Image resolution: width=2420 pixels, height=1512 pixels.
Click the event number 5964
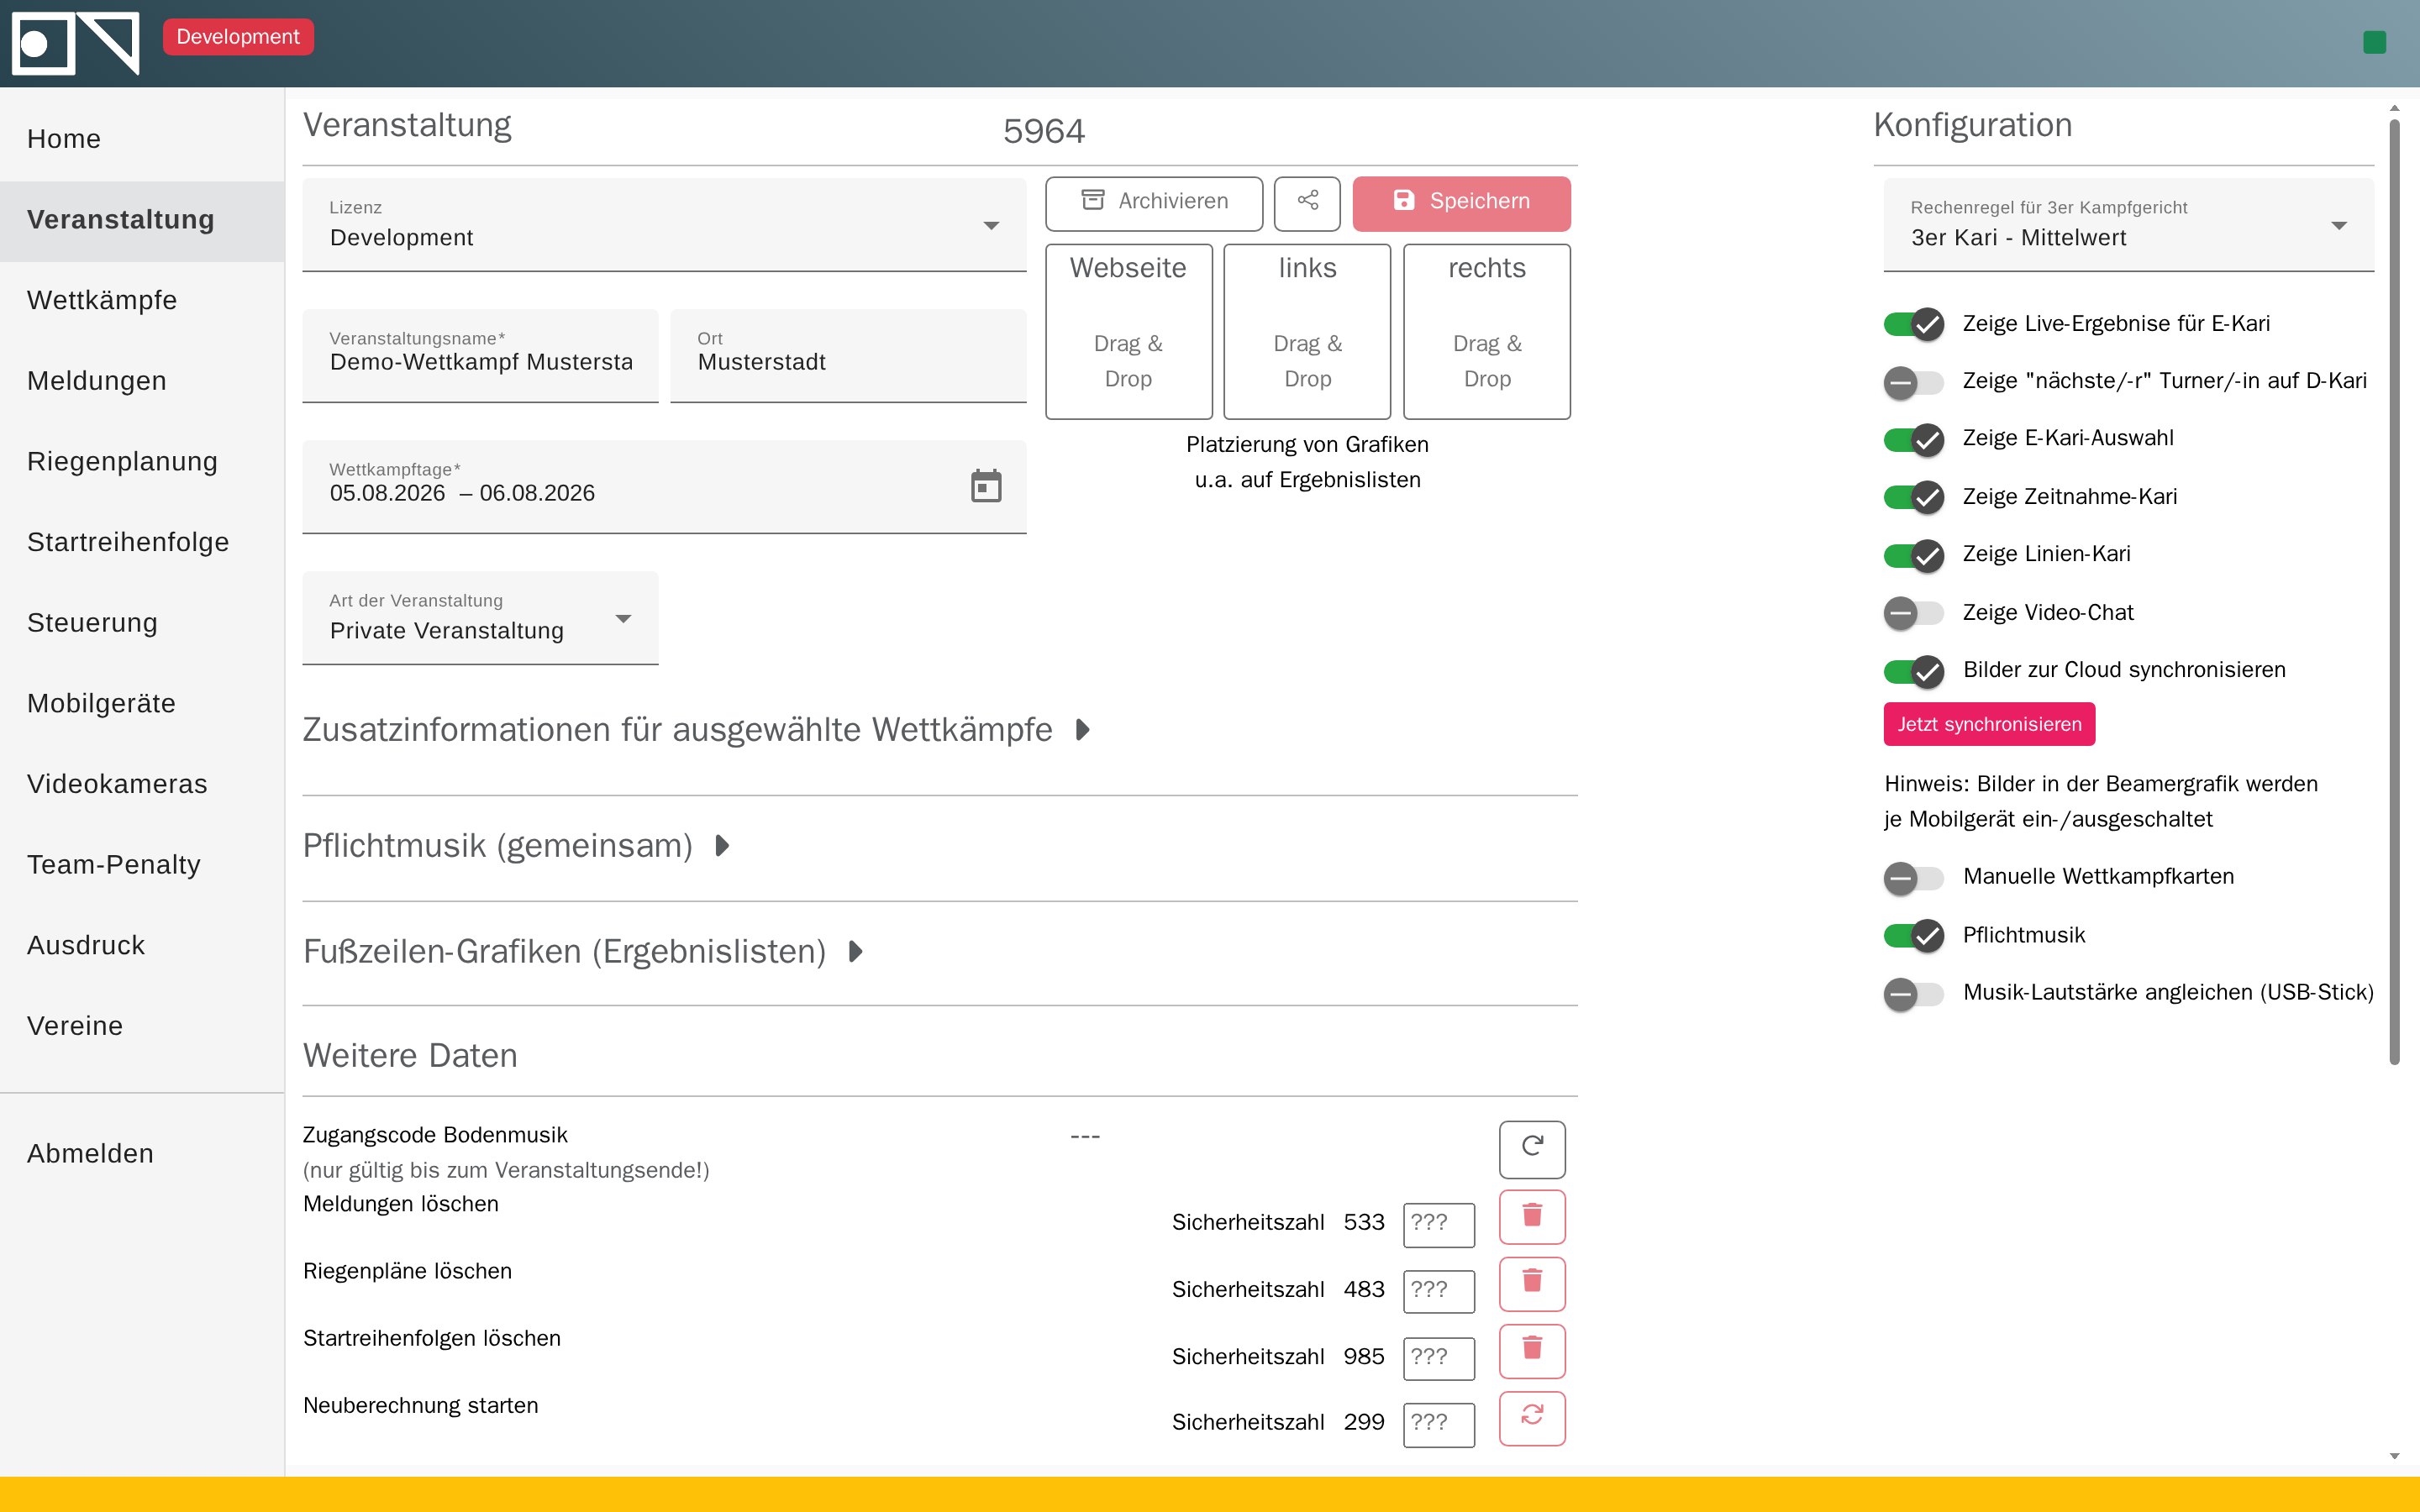[1044, 131]
